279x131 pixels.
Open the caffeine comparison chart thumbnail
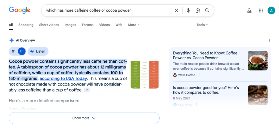[x=145, y=74]
